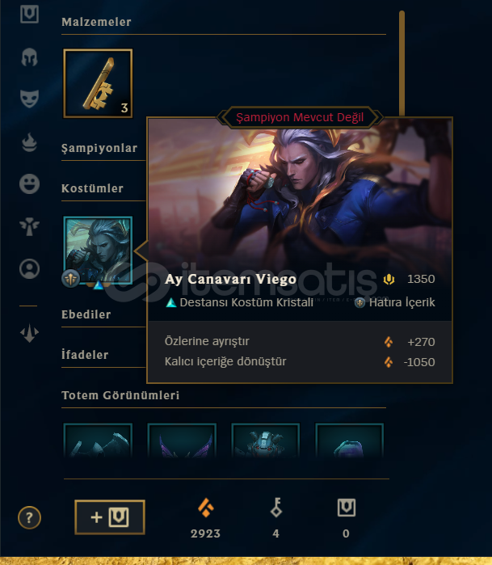This screenshot has height=565, width=492.
Task: Select the Ay Canavarı Viego skin shard
Action: [x=98, y=251]
